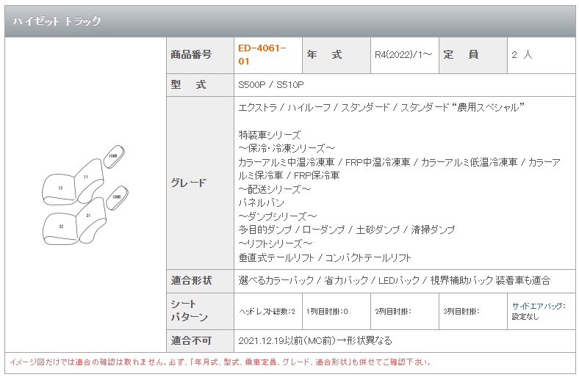Select the 年 式 label cell
The width and height of the screenshot is (579, 377).
click(x=336, y=55)
